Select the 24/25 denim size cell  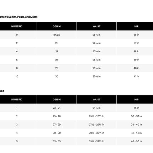[57, 35]
